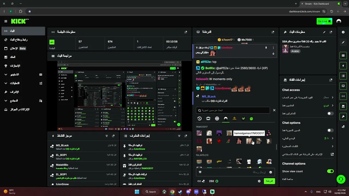The image size is (349, 196).
Task: Click the Kick logo in the header
Action: 20,21
